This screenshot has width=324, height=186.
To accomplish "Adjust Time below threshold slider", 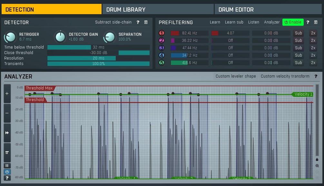I will pos(98,47).
